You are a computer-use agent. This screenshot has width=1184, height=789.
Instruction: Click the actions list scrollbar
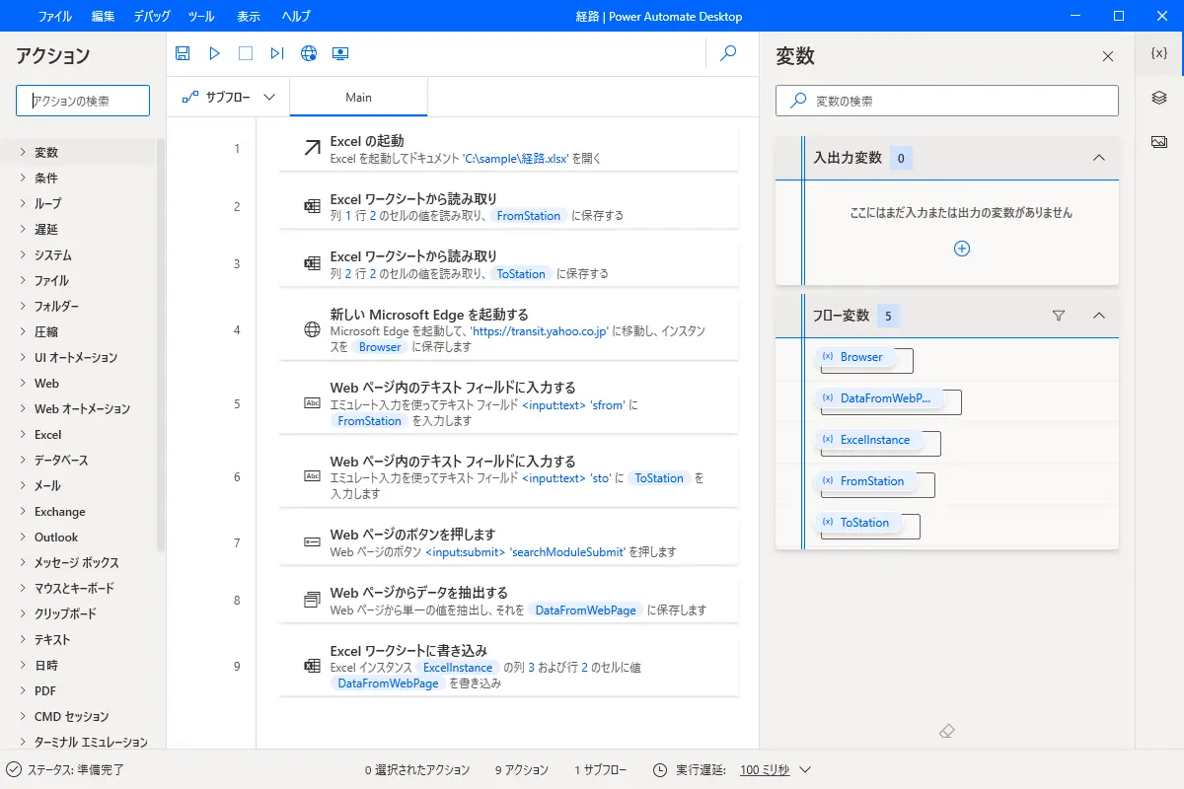click(161, 344)
